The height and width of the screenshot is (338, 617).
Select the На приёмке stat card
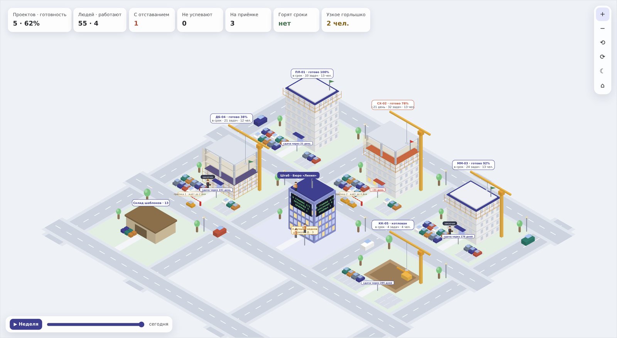(x=248, y=20)
